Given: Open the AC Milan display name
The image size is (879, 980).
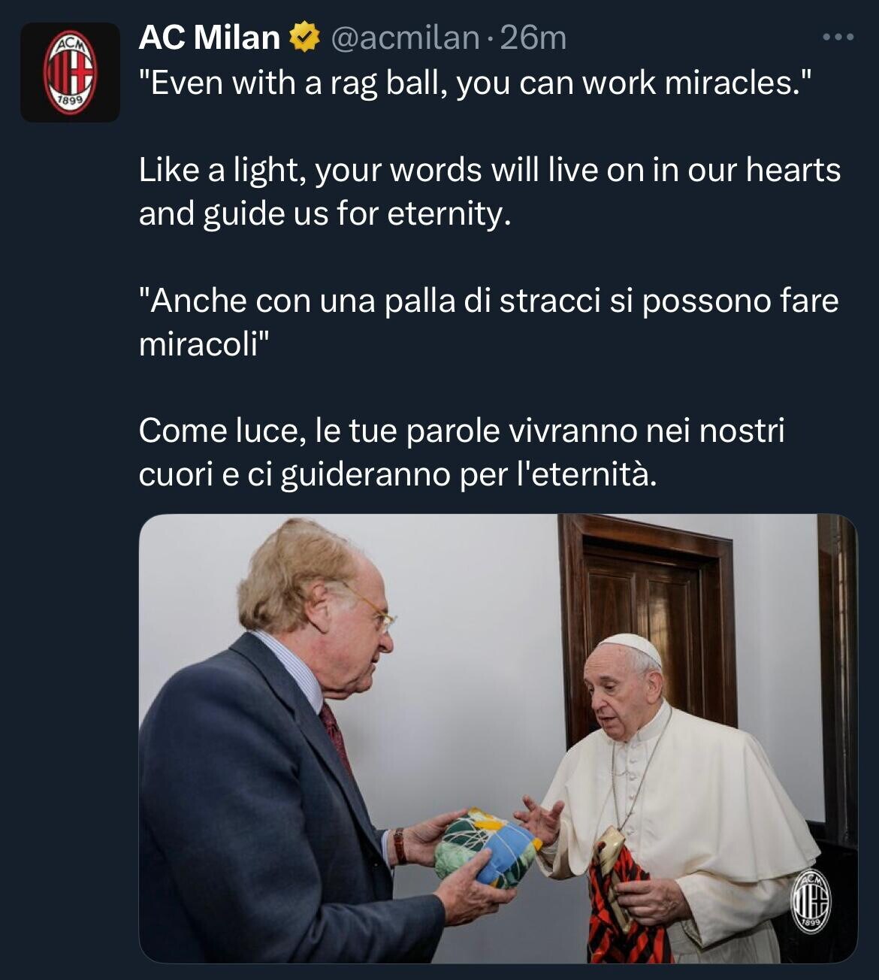Looking at the screenshot, I should tap(209, 38).
